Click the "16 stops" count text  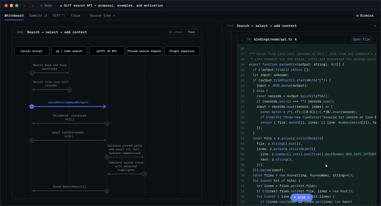[x=175, y=32]
